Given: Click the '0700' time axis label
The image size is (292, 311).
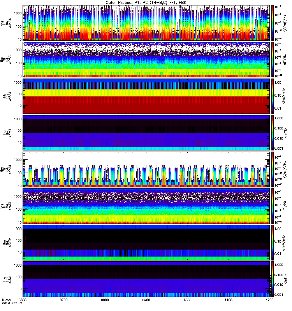Looking at the screenshot, I should [x=64, y=300].
